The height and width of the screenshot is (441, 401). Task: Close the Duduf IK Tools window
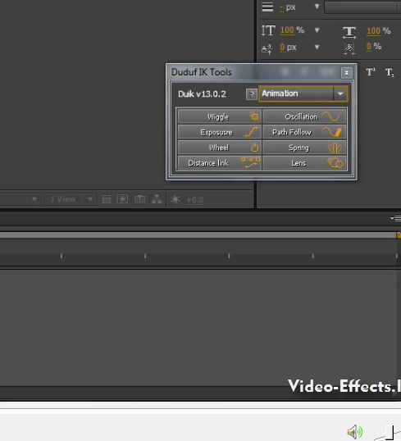pyautogui.click(x=346, y=73)
